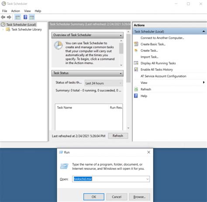Click the Back arrow toolbar icon

point(3,17)
